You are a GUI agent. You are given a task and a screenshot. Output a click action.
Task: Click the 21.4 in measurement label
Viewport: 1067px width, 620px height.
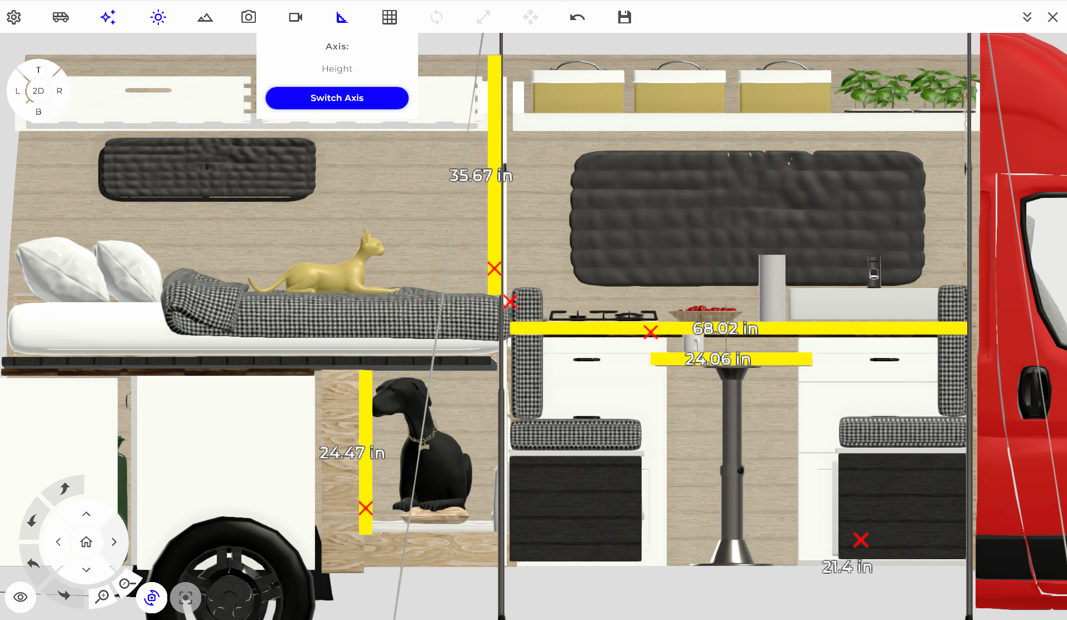pos(847,567)
